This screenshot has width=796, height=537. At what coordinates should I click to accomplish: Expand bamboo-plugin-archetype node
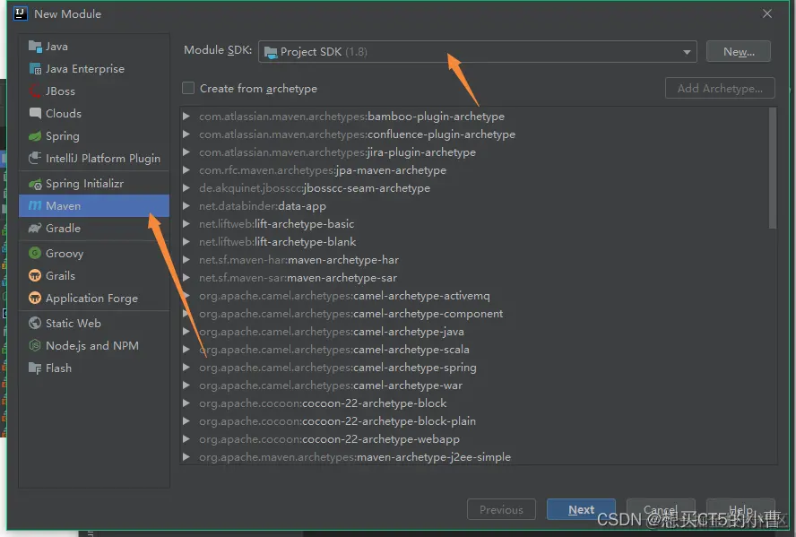point(186,117)
